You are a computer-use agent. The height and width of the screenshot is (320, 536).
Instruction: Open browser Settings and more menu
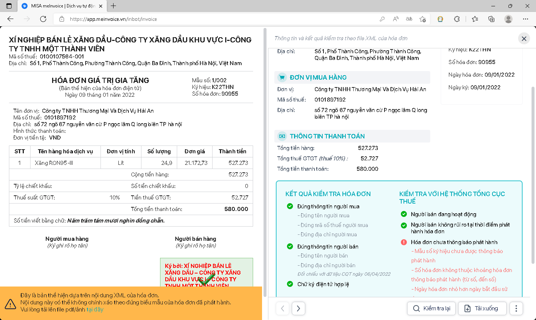526,19
